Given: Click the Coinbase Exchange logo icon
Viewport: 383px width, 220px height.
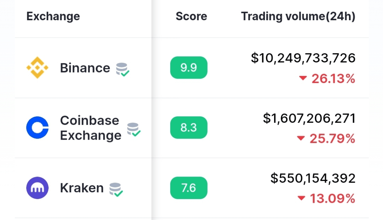Looking at the screenshot, I should click(37, 128).
